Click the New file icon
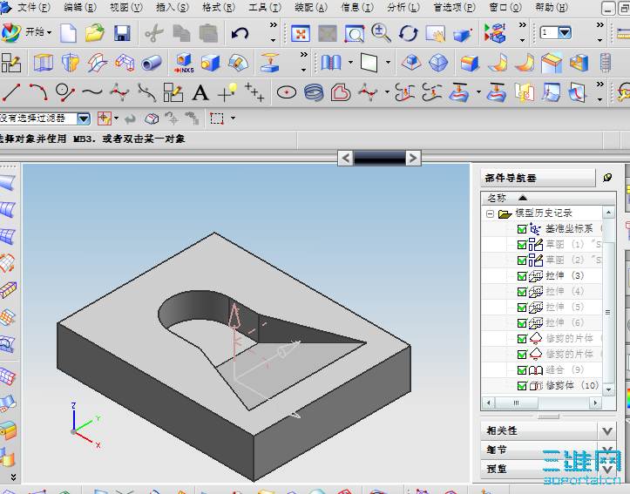The image size is (630, 494). pyautogui.click(x=68, y=32)
